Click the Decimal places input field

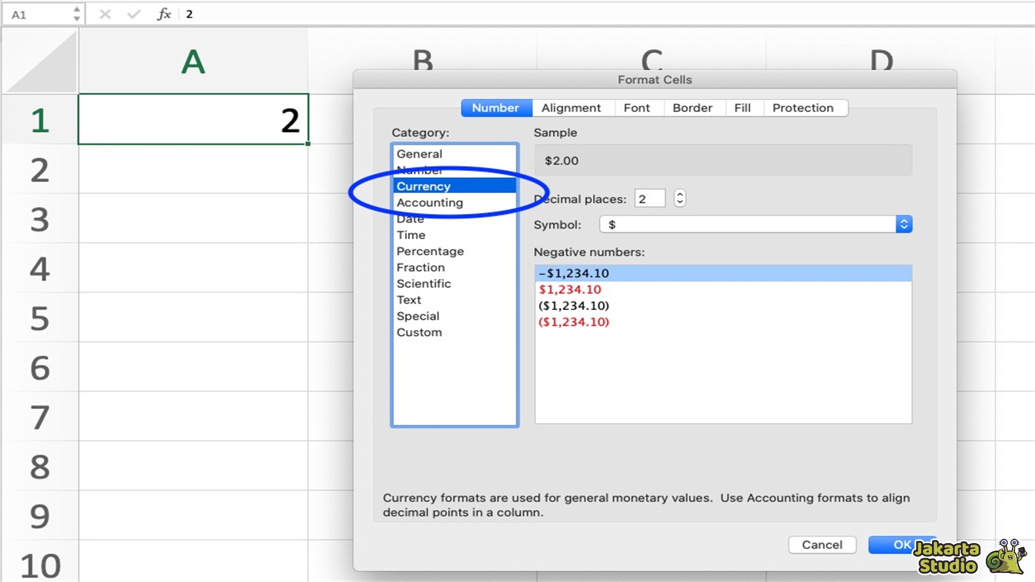tap(649, 199)
